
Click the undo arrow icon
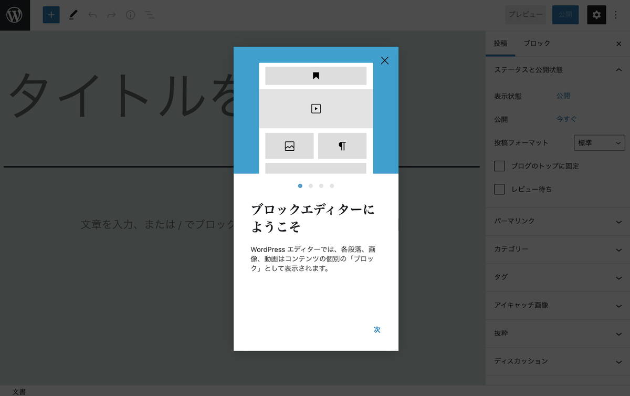tap(92, 15)
